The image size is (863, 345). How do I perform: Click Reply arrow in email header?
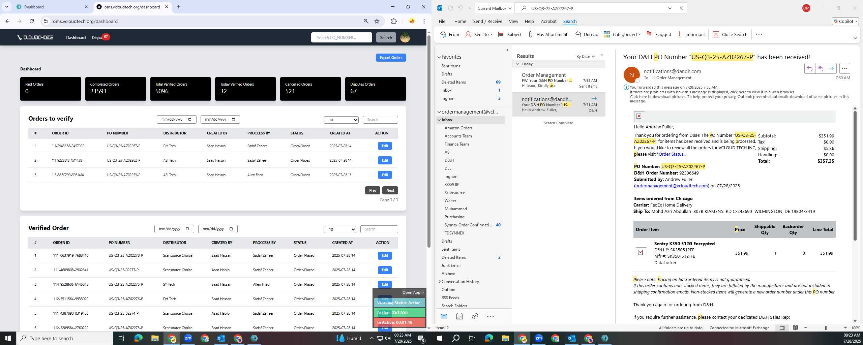[x=809, y=68]
